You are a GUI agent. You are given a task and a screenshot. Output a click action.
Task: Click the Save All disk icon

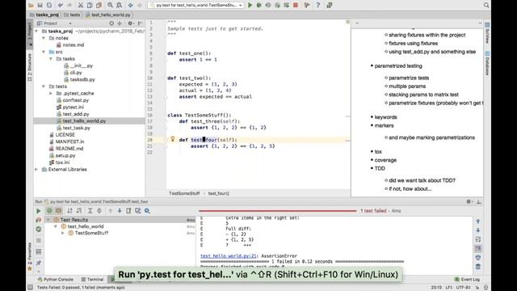tap(40, 6)
